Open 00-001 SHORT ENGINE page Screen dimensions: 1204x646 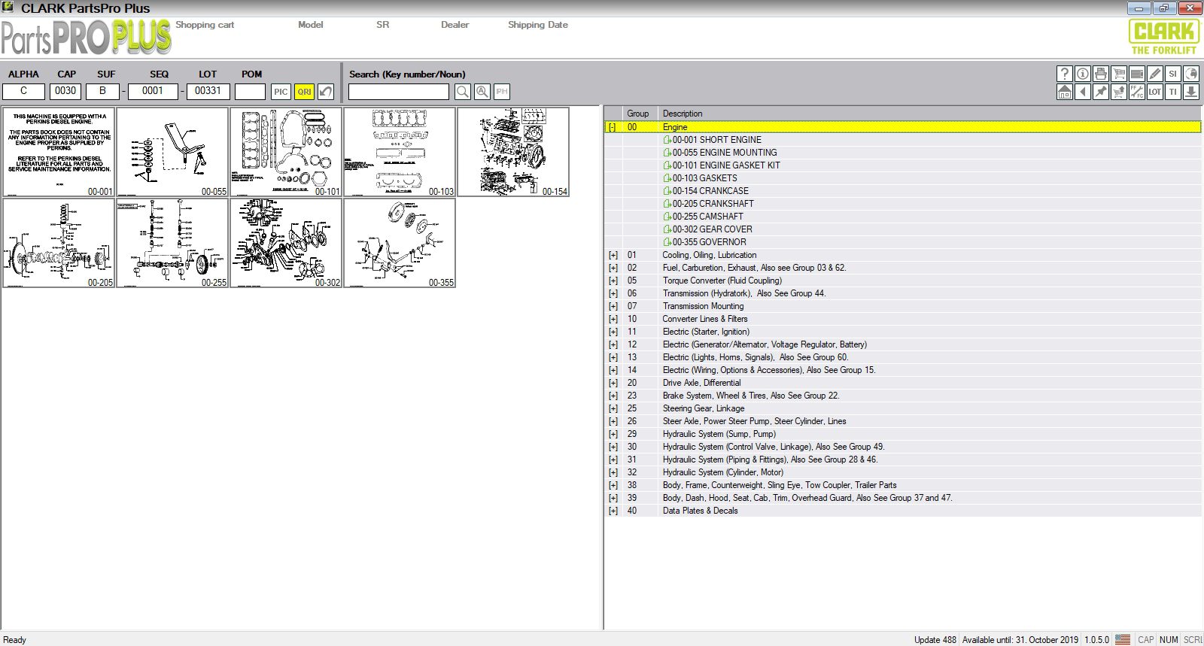(716, 140)
